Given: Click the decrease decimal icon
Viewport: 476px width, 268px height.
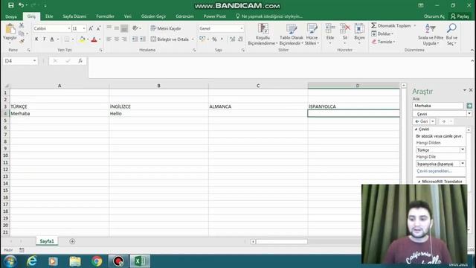Looking at the screenshot, I should tap(240, 39).
